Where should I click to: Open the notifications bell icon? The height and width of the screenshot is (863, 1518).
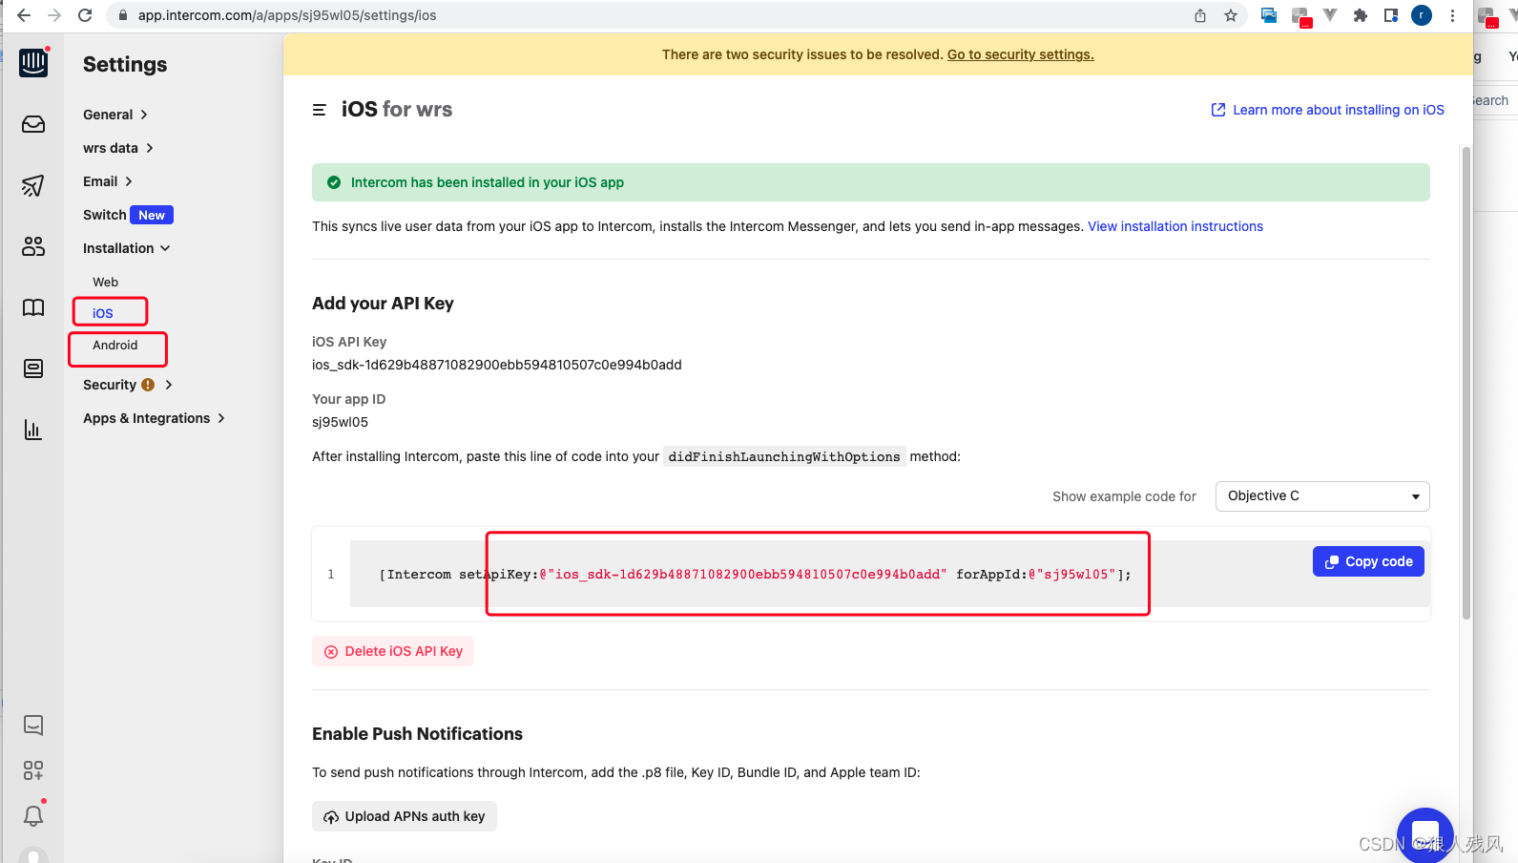point(33,815)
